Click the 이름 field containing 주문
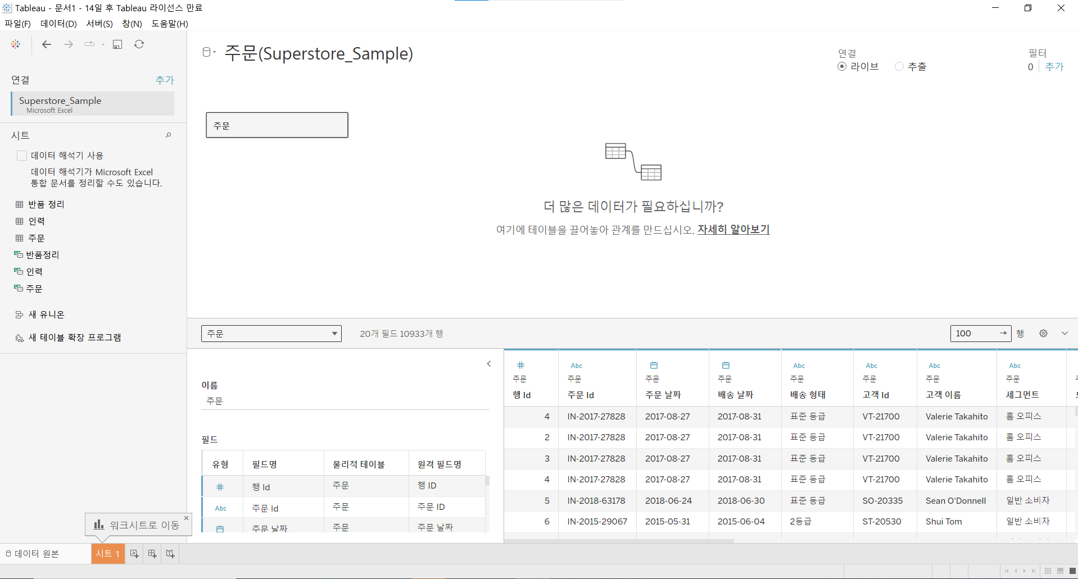Viewport: 1078px width, 579px height. (345, 401)
